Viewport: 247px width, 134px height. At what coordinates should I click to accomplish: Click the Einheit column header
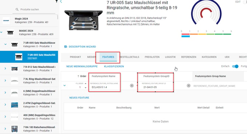pyautogui.click(x=219, y=108)
